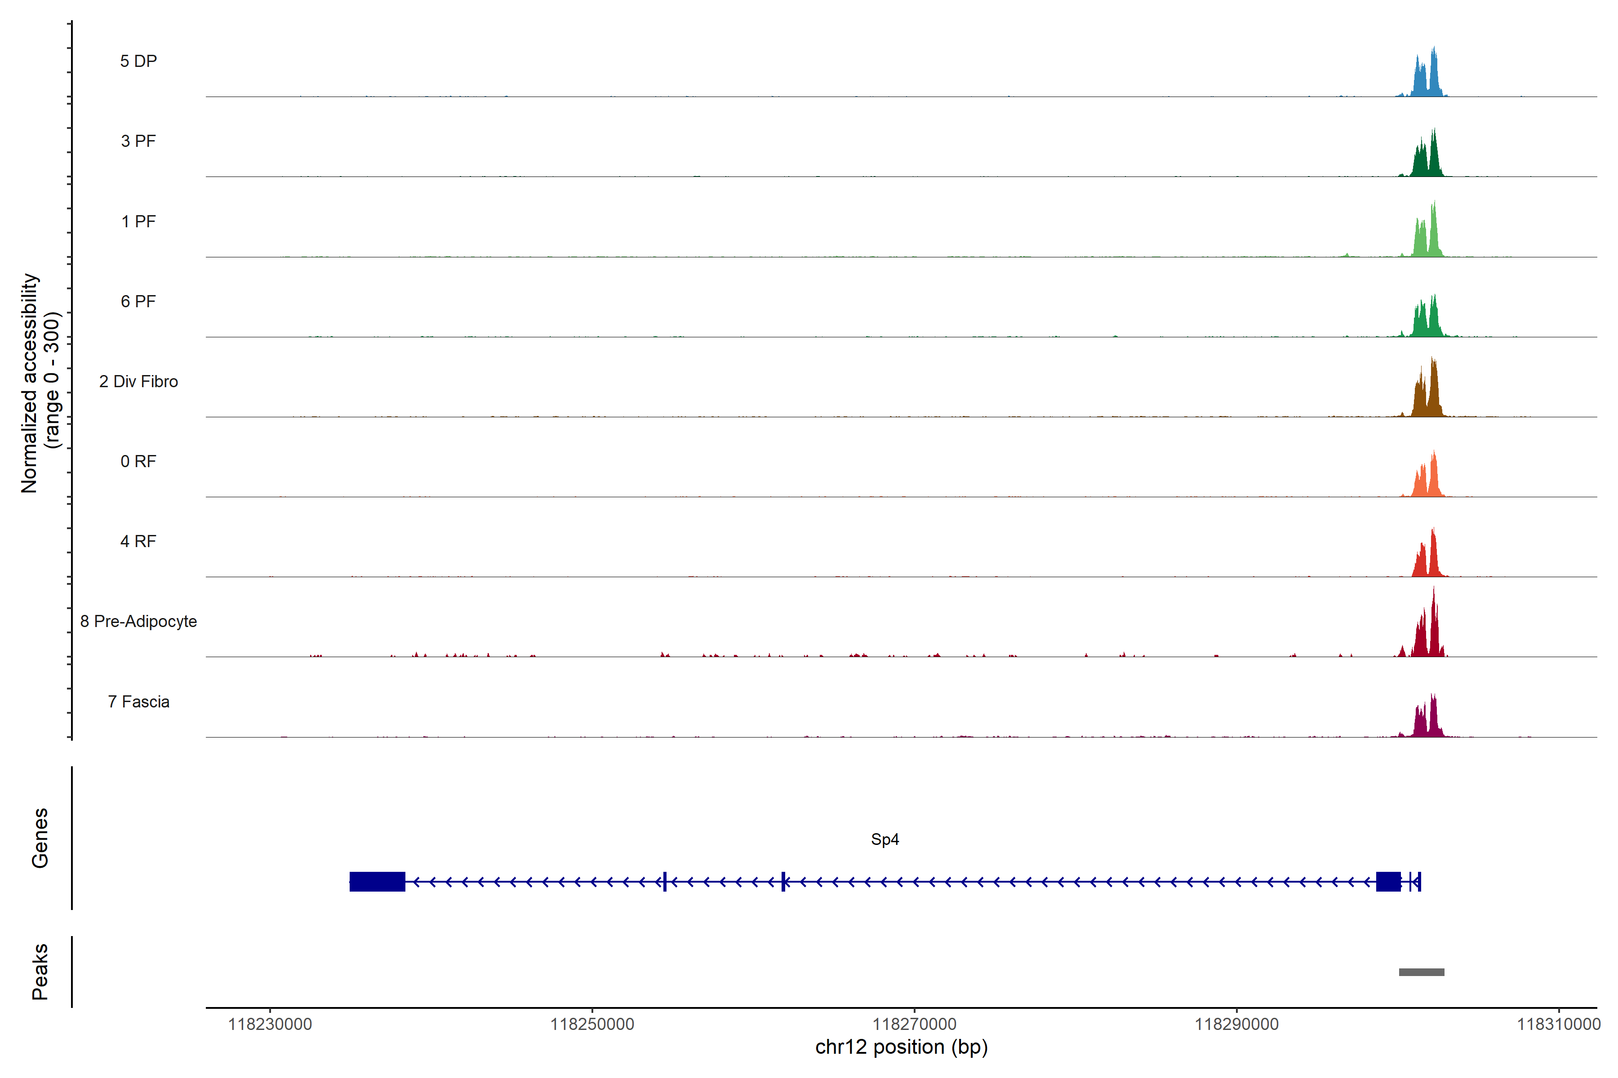Screen dimensions: 1618x1078
Task: Click the 4 RF track label
Action: pyautogui.click(x=138, y=541)
